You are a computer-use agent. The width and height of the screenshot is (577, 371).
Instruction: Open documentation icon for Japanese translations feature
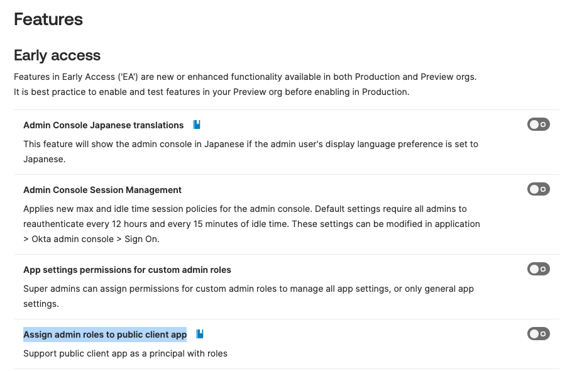(x=197, y=125)
